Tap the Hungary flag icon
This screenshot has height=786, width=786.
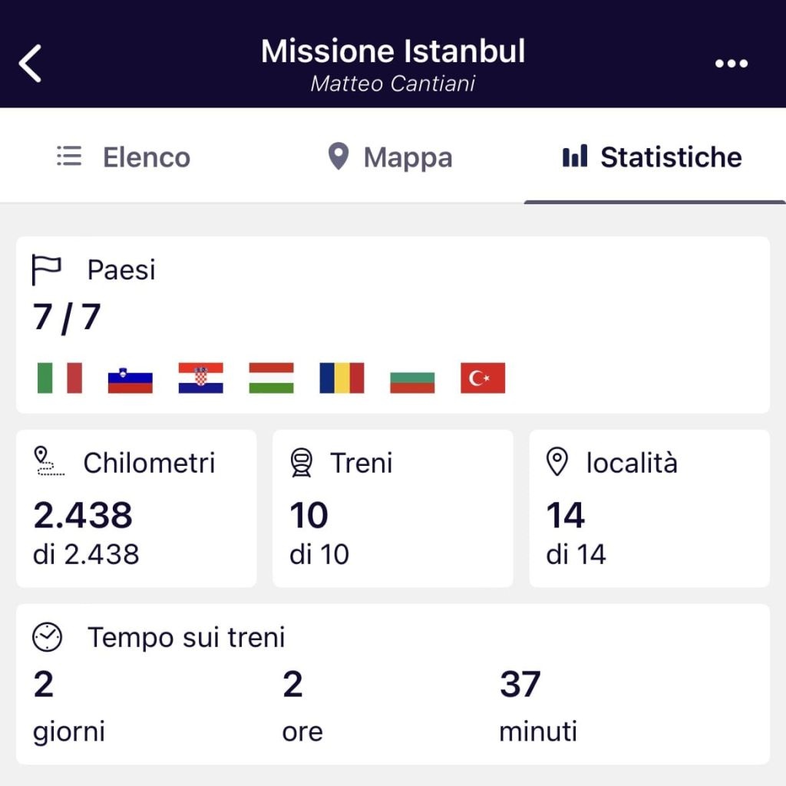271,378
